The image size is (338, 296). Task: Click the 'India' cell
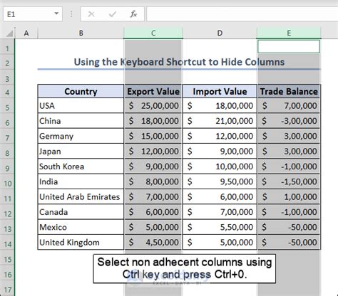(x=81, y=181)
